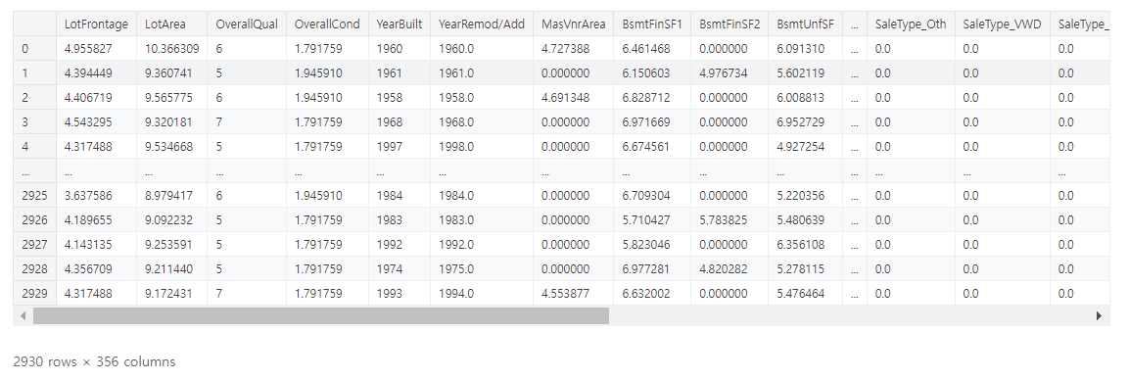Screen dimensions: 1129x381
Task: Click the BsmtFinSF1 value 5.710427
Action: (646, 220)
